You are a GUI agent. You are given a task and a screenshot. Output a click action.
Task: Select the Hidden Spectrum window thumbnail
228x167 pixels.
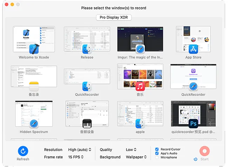tap(34, 114)
